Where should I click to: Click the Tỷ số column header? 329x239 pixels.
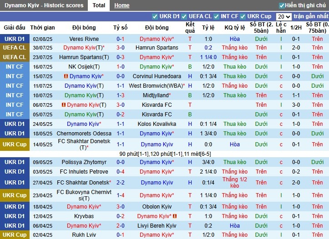pyautogui.click(x=121, y=28)
